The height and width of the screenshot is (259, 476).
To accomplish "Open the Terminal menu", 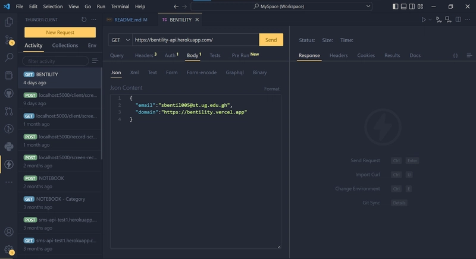I will point(120,7).
